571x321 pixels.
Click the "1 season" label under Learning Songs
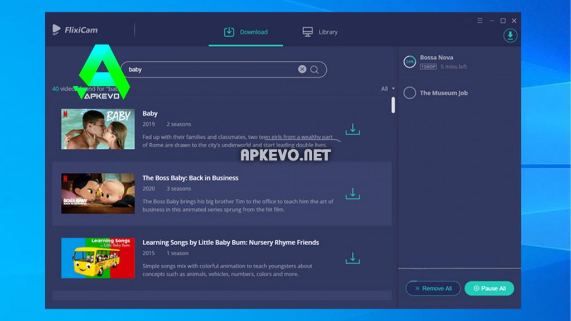pos(177,253)
